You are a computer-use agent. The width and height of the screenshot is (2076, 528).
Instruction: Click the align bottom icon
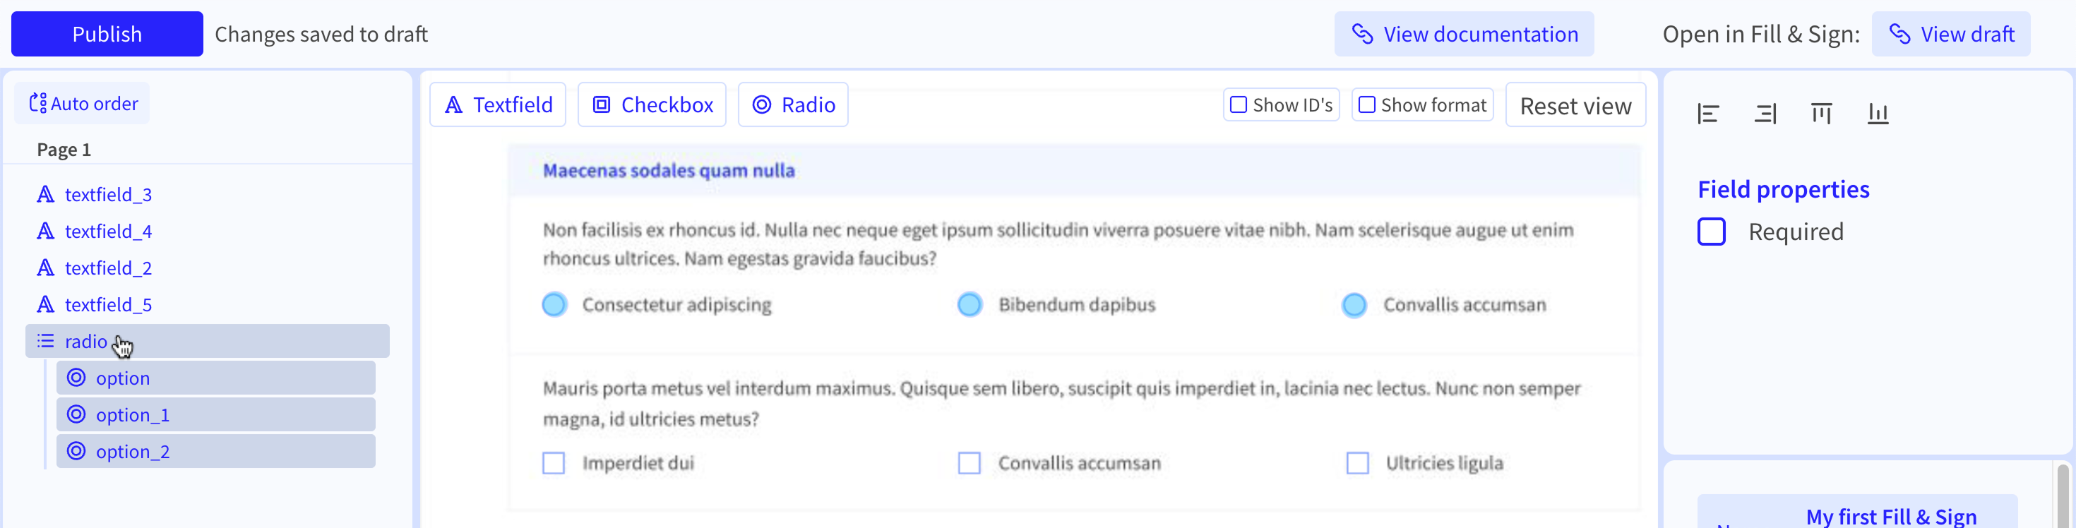point(1878,114)
